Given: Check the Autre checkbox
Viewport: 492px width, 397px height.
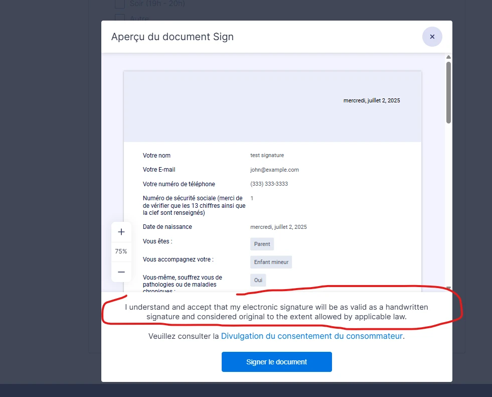Looking at the screenshot, I should (119, 18).
